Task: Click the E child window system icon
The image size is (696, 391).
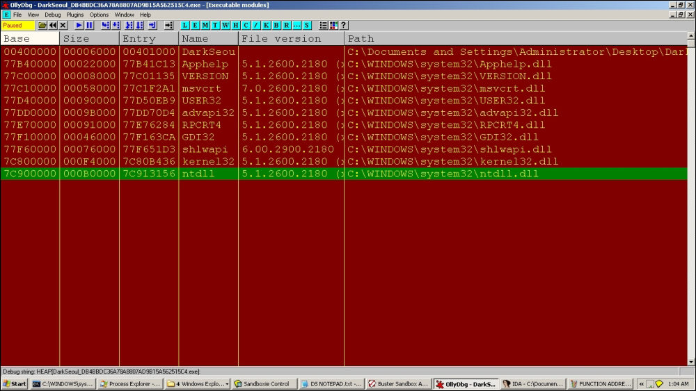Action: coord(6,15)
